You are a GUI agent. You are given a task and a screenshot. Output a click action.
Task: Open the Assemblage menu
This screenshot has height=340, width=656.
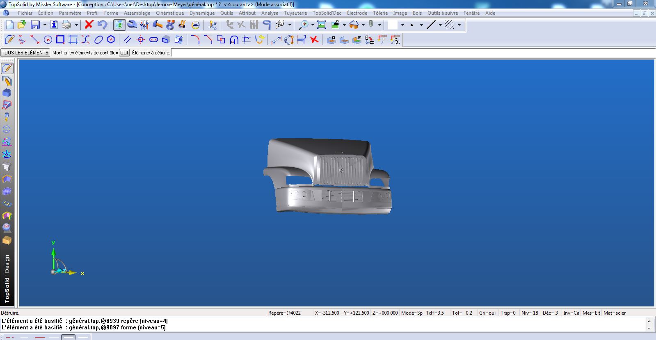pos(137,13)
